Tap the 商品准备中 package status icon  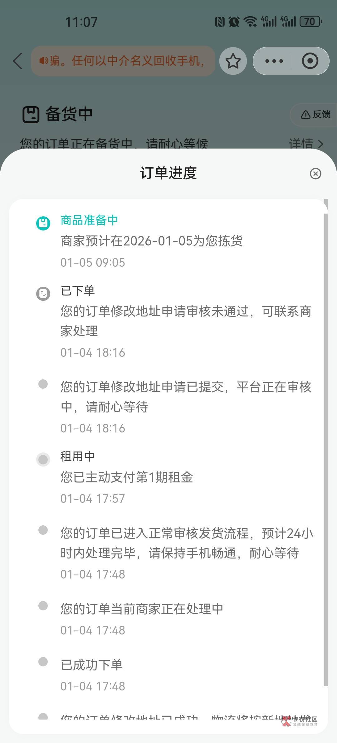click(43, 223)
